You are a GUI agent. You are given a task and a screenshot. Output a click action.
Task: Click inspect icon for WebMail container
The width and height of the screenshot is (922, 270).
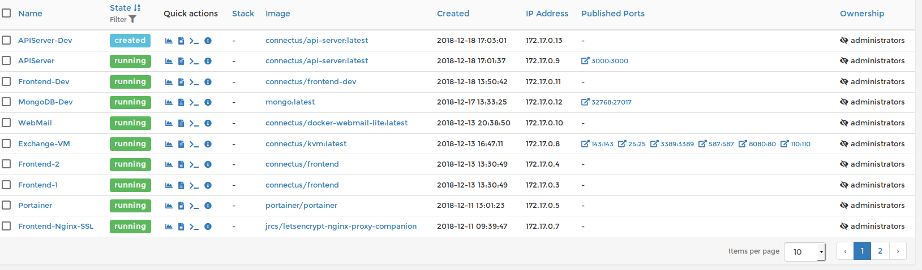[x=208, y=123]
